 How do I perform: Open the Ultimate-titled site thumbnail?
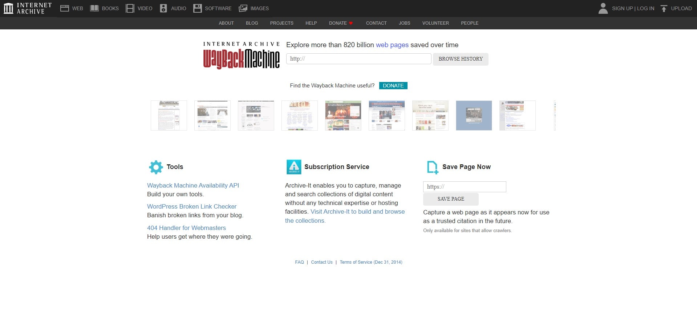click(x=169, y=115)
